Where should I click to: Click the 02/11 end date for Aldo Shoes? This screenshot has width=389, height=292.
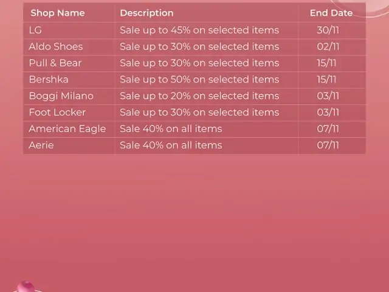click(x=328, y=46)
